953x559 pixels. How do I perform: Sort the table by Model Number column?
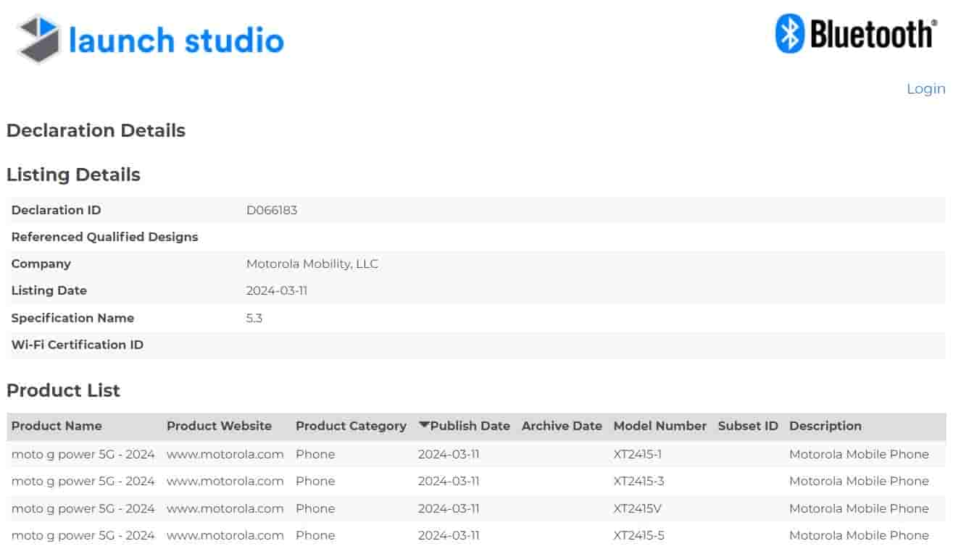tap(659, 426)
